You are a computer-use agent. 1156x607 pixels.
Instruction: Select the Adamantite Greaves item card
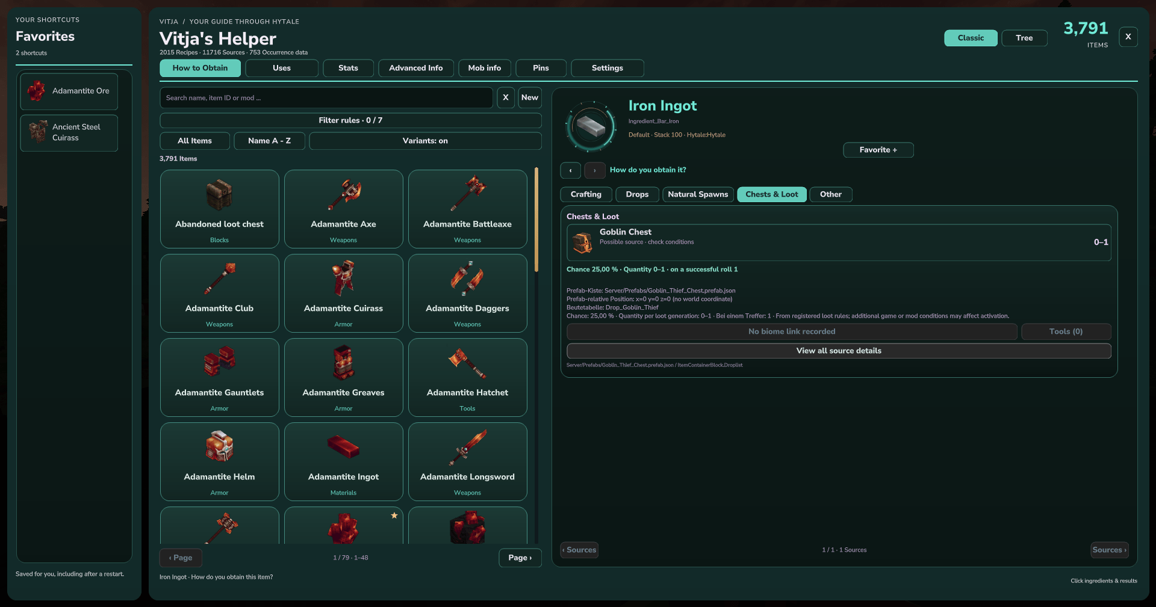[x=343, y=377]
